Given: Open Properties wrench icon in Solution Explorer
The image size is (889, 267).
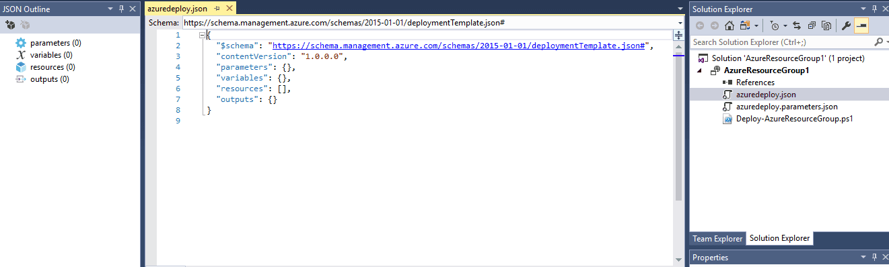Looking at the screenshot, I should click(847, 25).
